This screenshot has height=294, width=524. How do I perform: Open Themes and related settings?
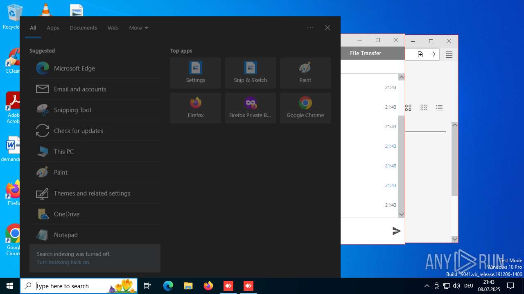[x=95, y=193]
